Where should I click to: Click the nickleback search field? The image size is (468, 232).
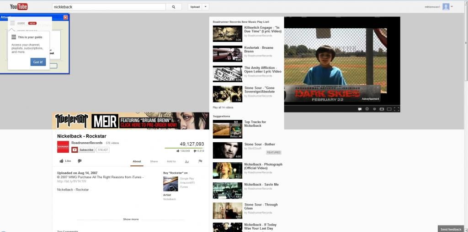(109, 7)
